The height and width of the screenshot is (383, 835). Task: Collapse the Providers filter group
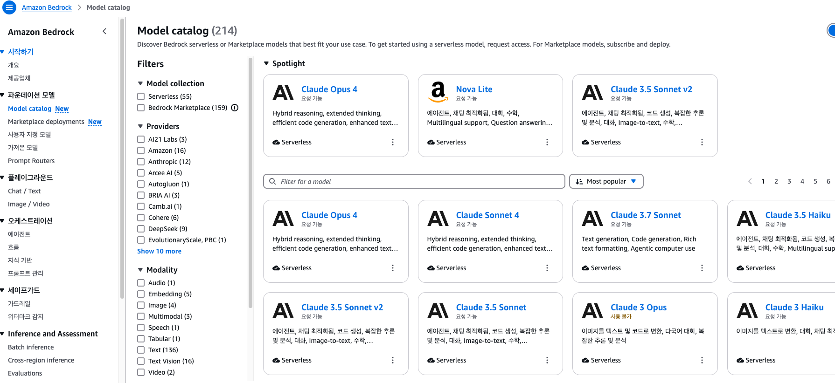(140, 126)
